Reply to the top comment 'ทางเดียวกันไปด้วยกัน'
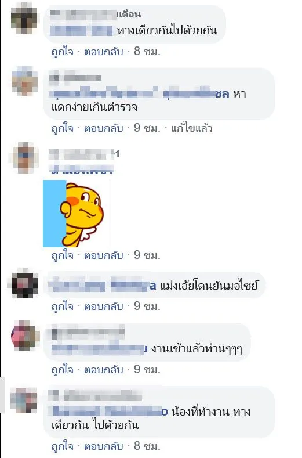Screen dimensions: 302x458 (104, 52)
